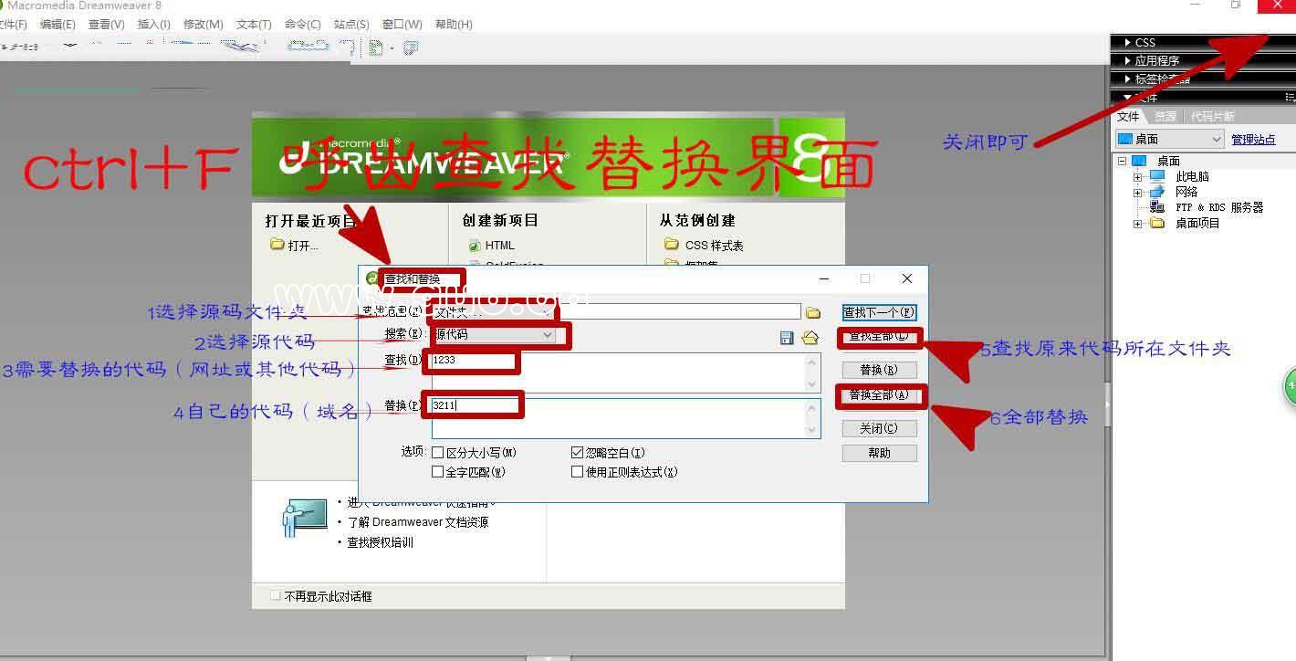The width and height of the screenshot is (1296, 661).
Task: Click the Files panel options menu icon
Action: 1290,97
